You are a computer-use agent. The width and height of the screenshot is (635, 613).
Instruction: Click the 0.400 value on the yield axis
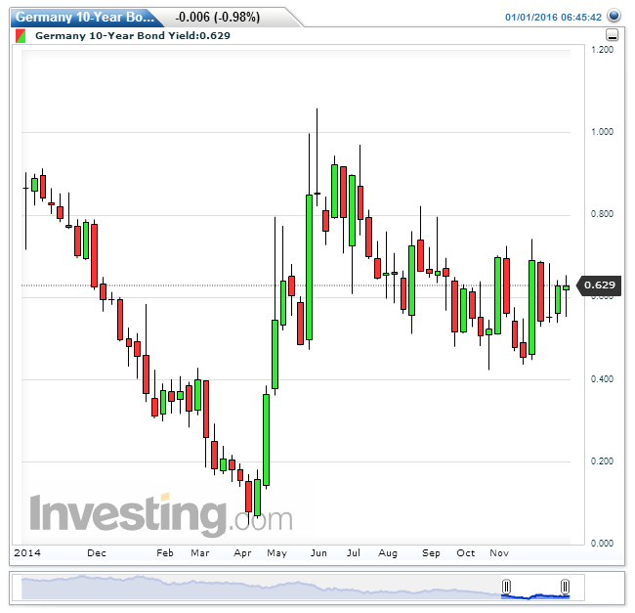coord(602,379)
